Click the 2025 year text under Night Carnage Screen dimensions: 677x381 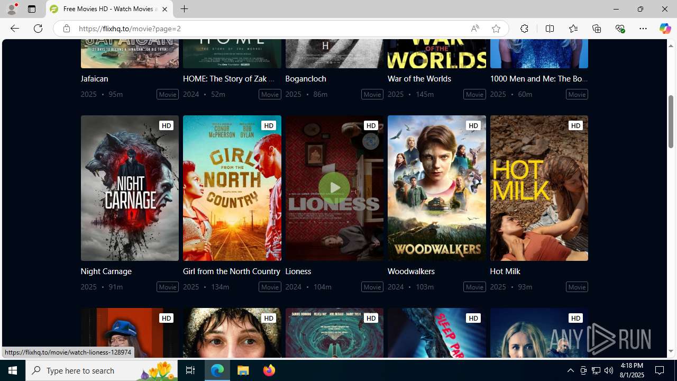click(88, 287)
